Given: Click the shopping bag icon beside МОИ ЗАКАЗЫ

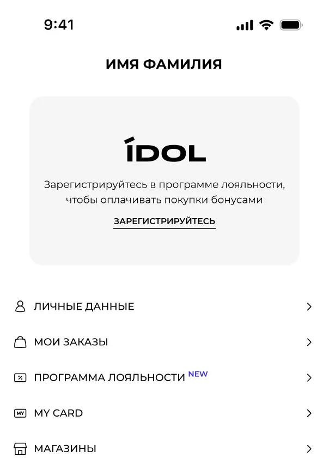Looking at the screenshot, I should pyautogui.click(x=20, y=342).
